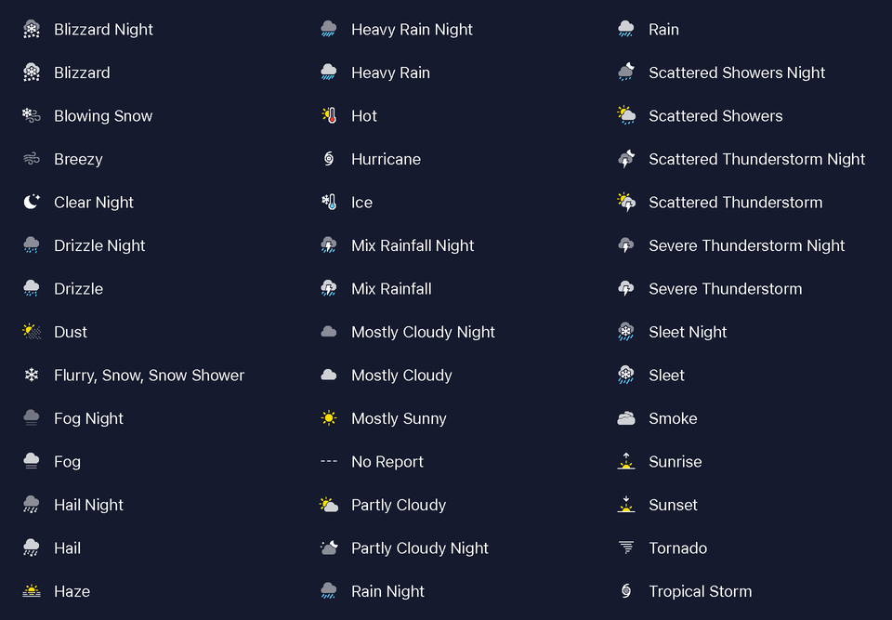Screen dimensions: 892x620
Task: Click the Blizzard Night snow cloud icon
Action: coord(32,29)
